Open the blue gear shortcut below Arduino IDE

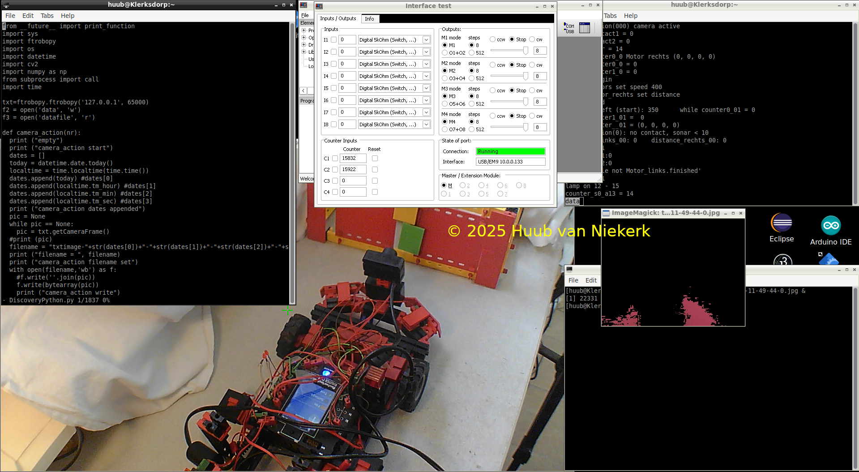(x=828, y=259)
